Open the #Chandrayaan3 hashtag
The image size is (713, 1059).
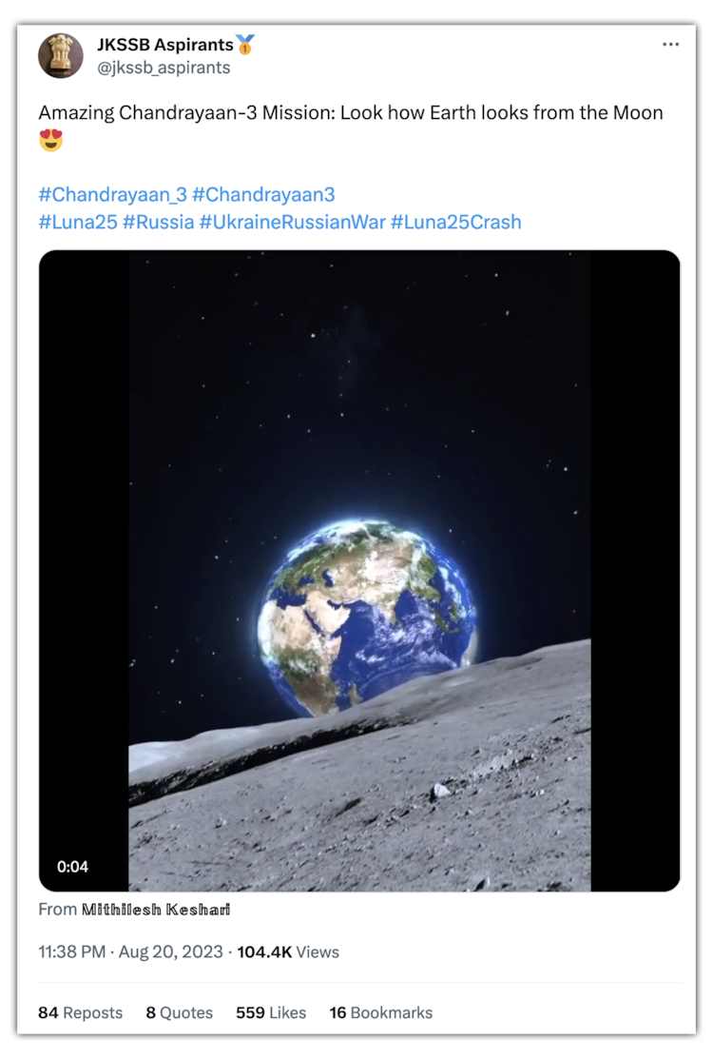click(263, 194)
